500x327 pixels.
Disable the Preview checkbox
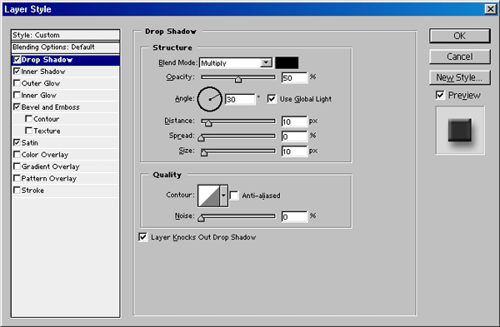click(440, 95)
